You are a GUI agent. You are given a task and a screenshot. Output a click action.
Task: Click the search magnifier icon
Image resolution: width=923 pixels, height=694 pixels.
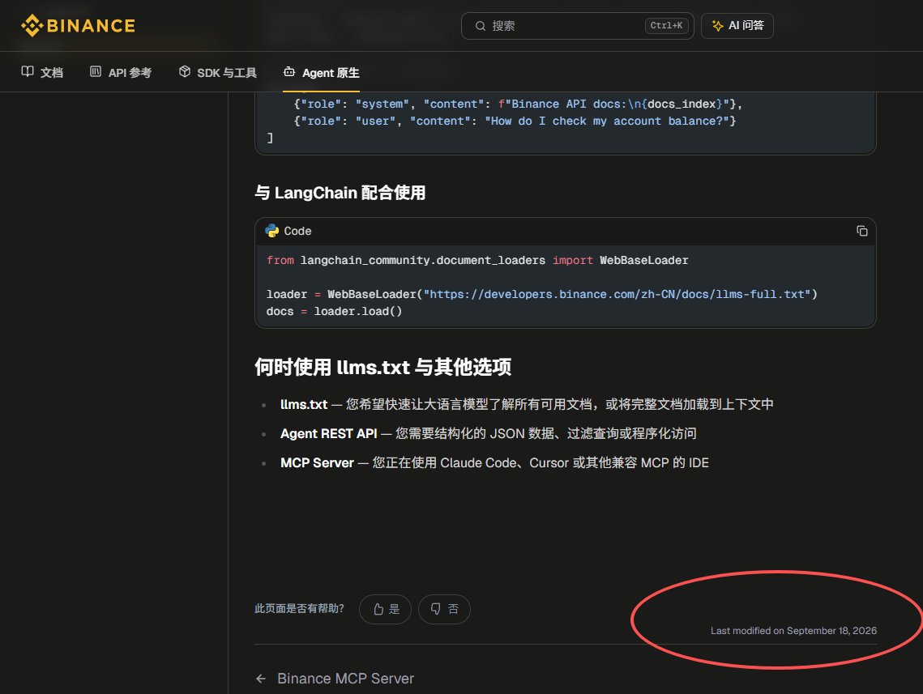pos(481,26)
